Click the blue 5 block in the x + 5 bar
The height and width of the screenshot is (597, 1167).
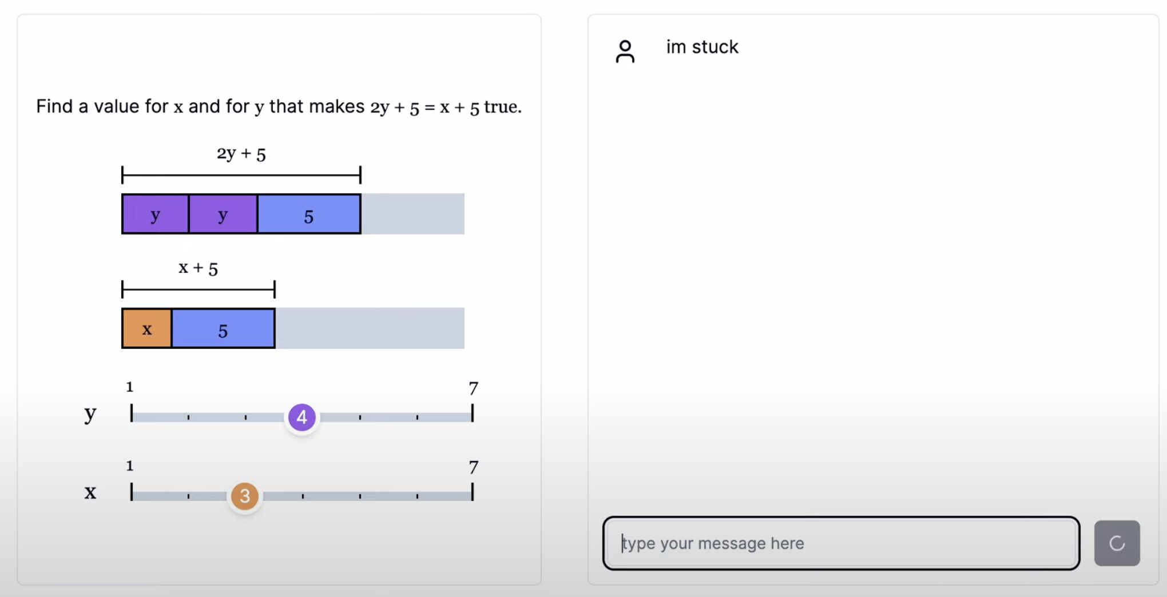tap(223, 329)
